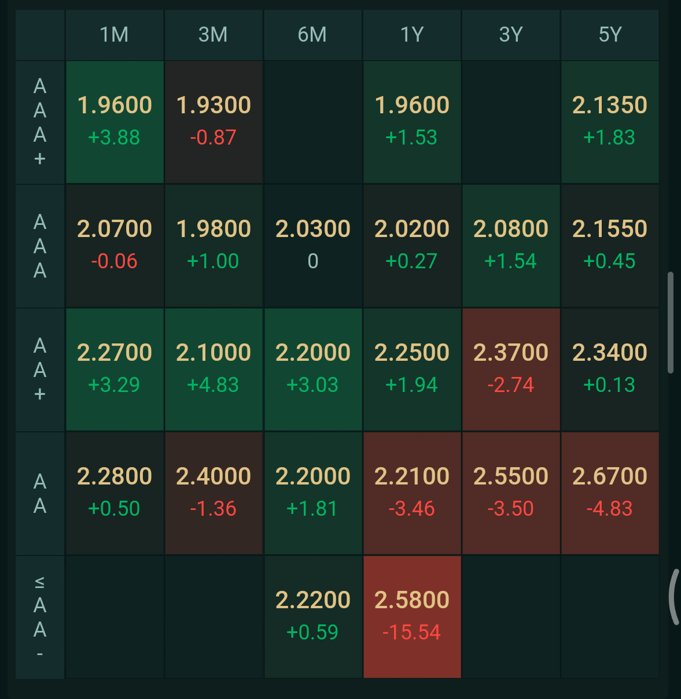Open the AA+ 3M cell showing 2.1000
The width and height of the screenshot is (681, 699).
[213, 369]
